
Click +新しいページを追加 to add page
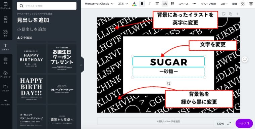169,121
